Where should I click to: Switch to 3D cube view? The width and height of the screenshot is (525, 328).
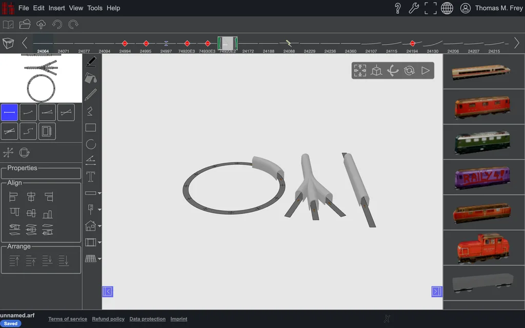pyautogui.click(x=376, y=71)
